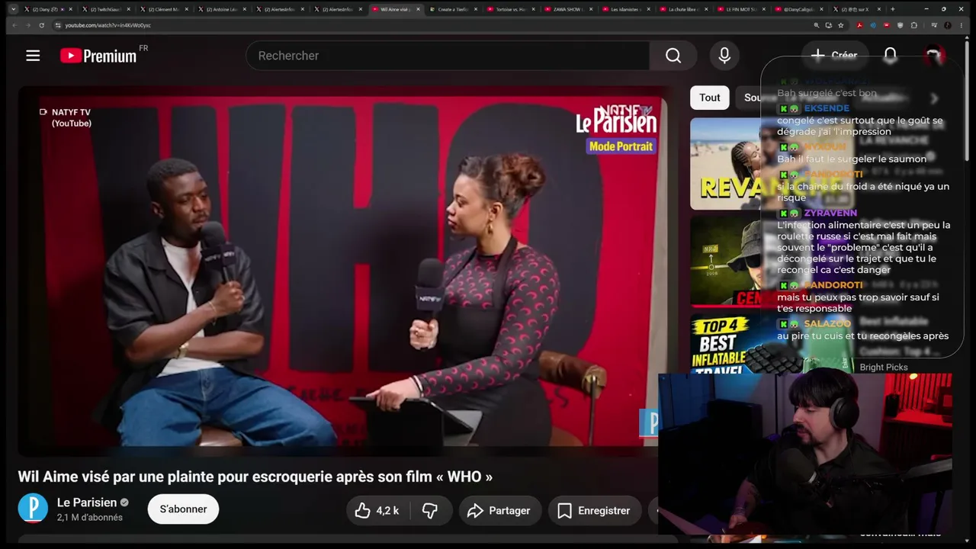Share the video via Partager
Viewport: 976px width, 549px height.
point(499,511)
